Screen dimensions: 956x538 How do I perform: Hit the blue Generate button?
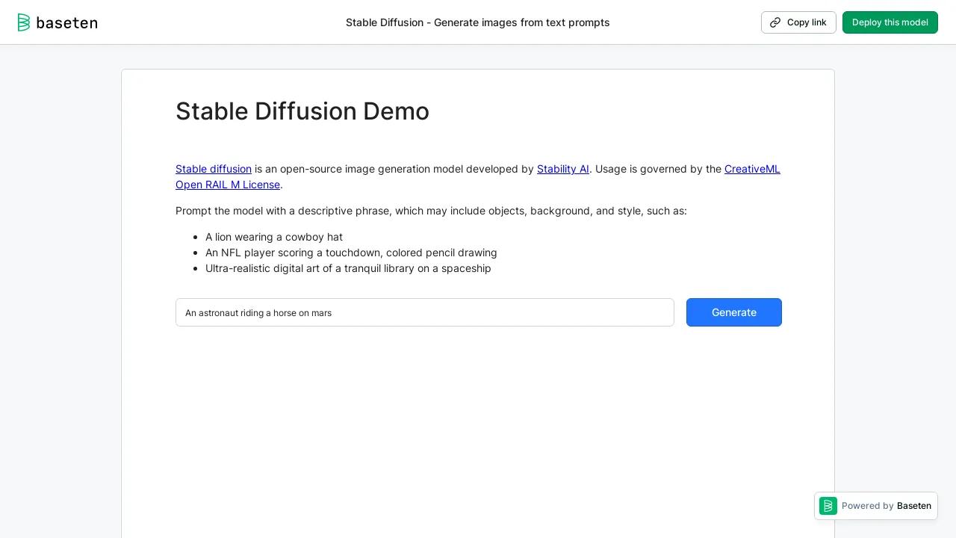(x=733, y=312)
